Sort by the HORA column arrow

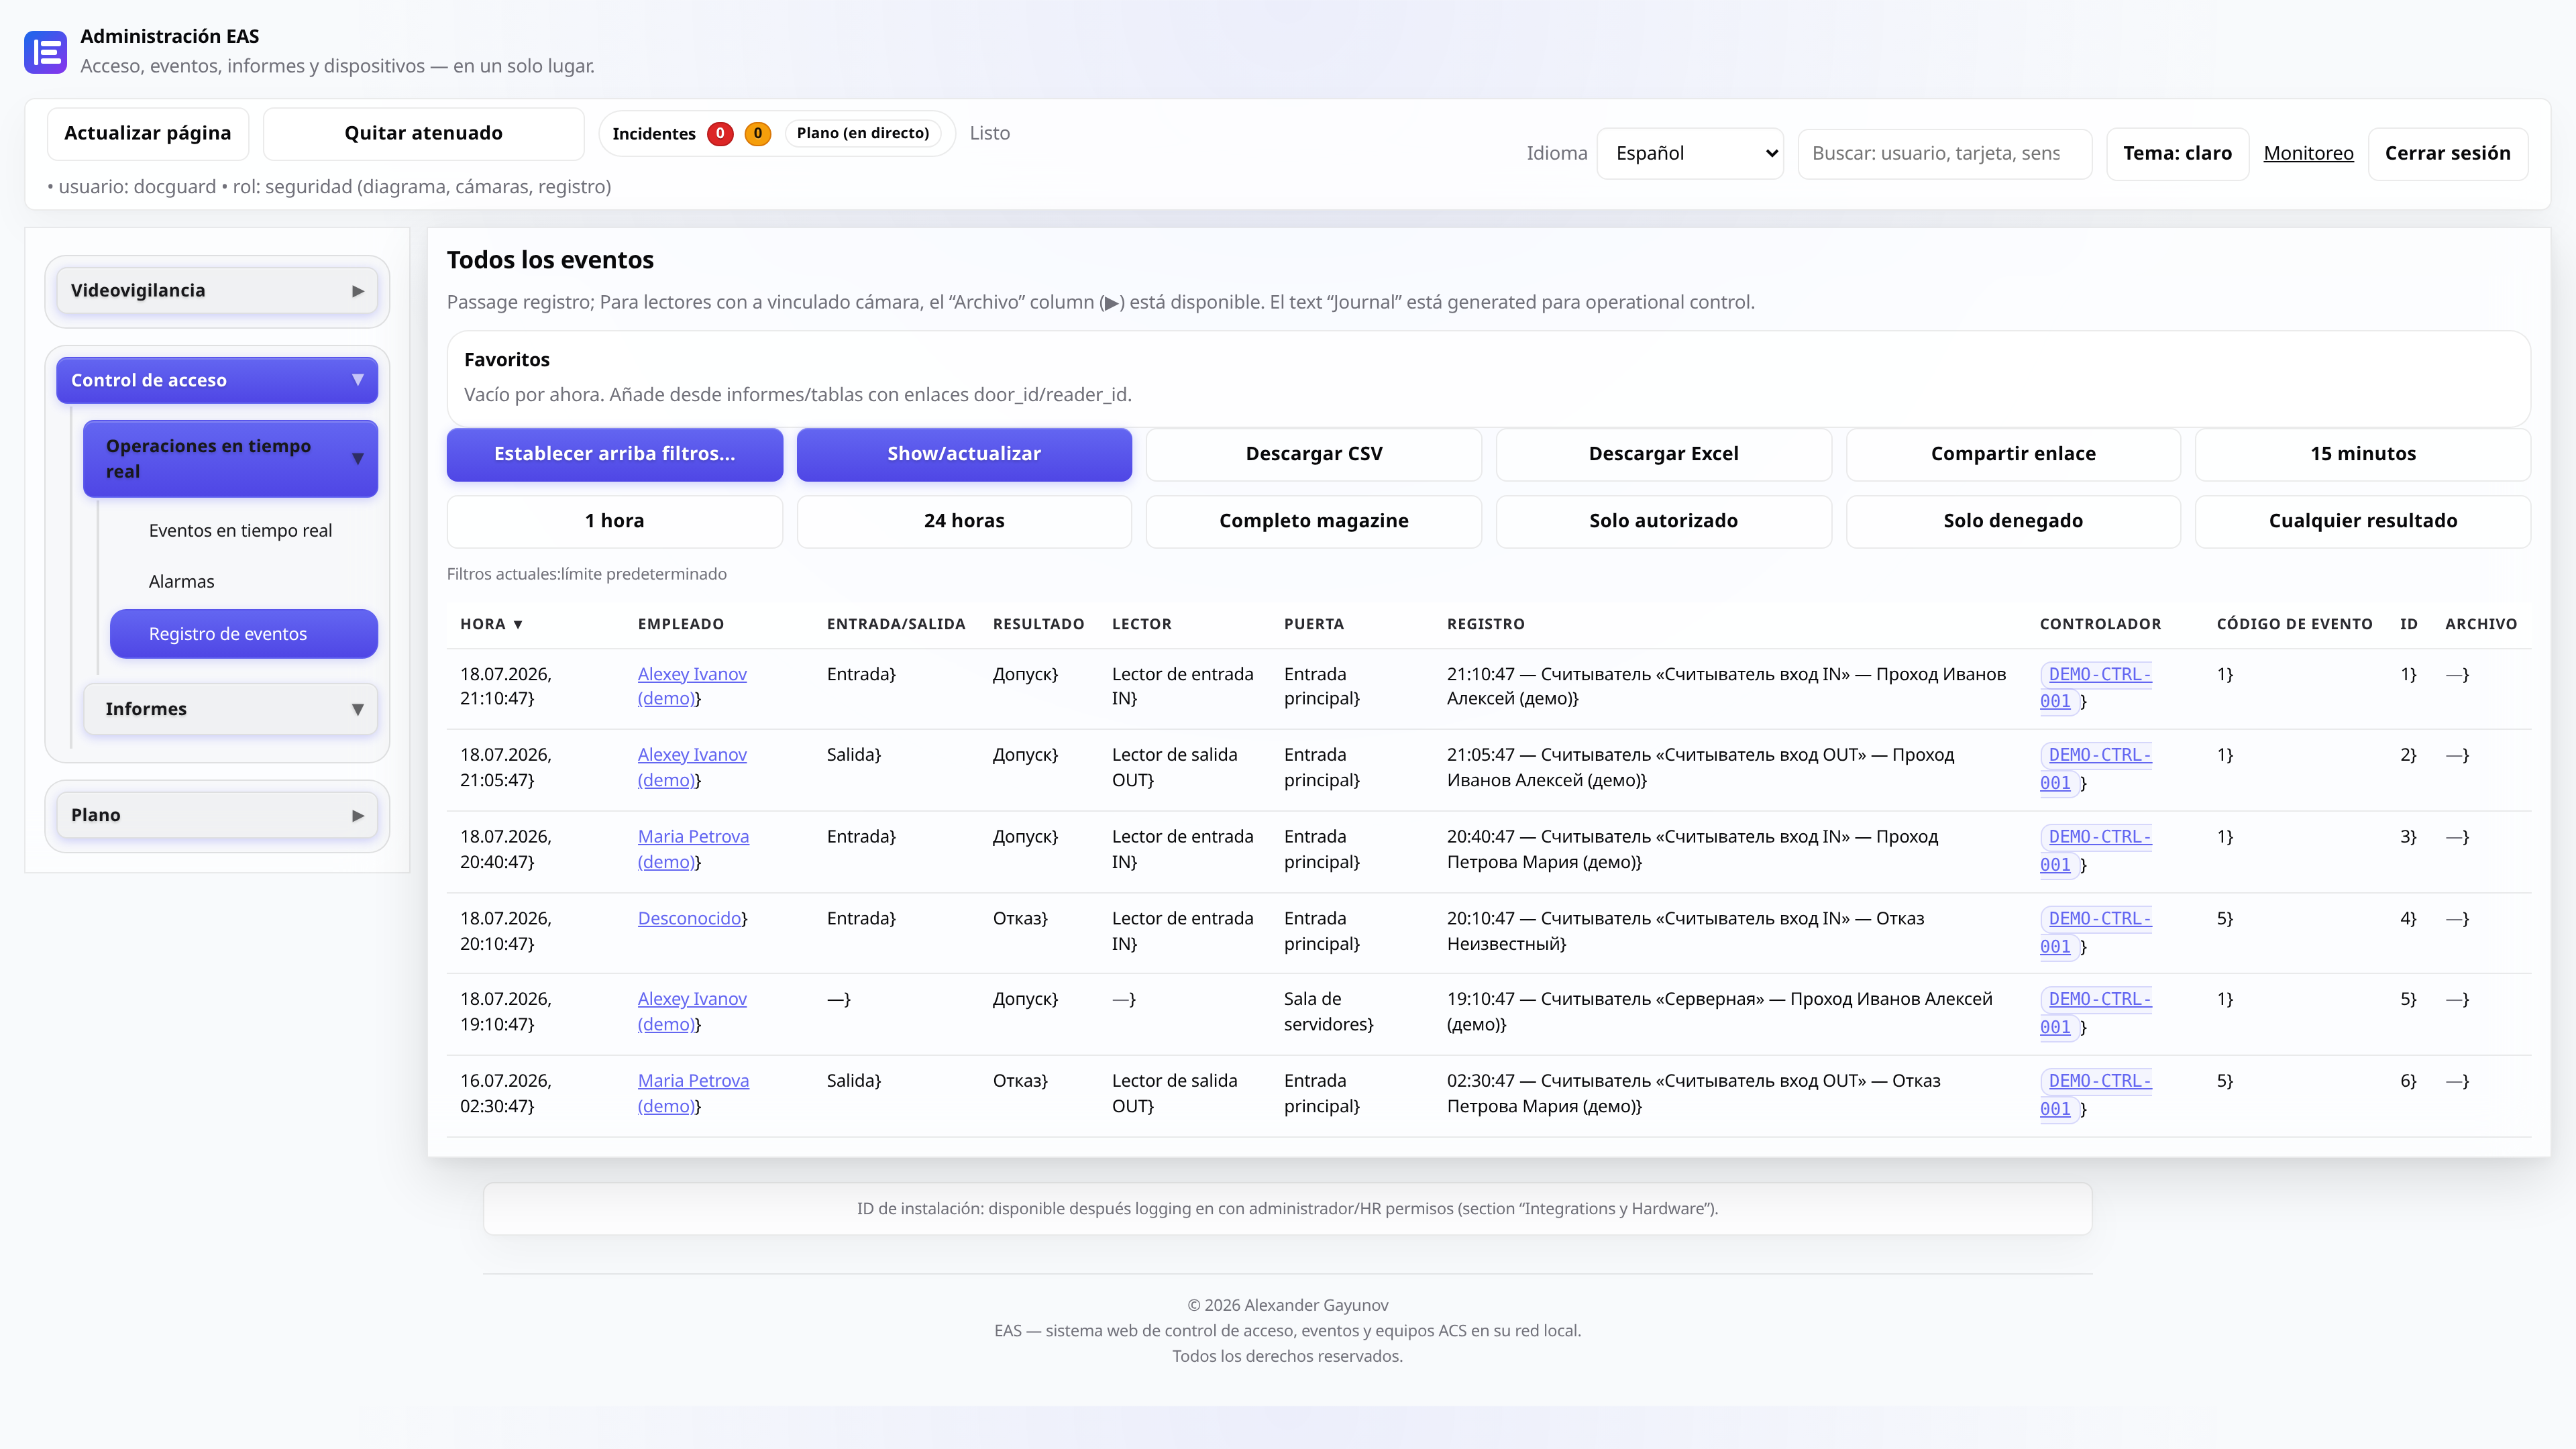click(518, 624)
